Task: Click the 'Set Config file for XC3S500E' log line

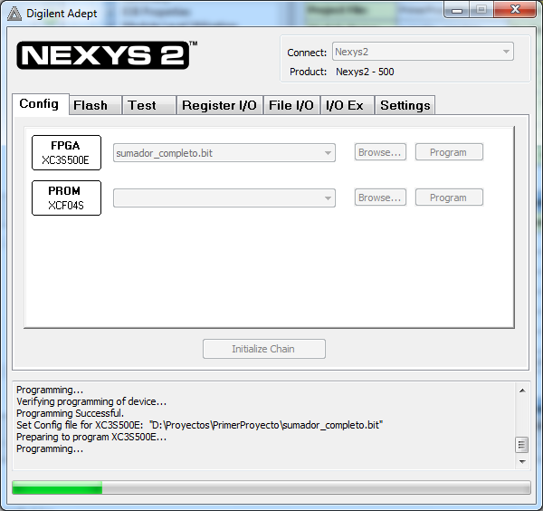Action: pos(199,425)
